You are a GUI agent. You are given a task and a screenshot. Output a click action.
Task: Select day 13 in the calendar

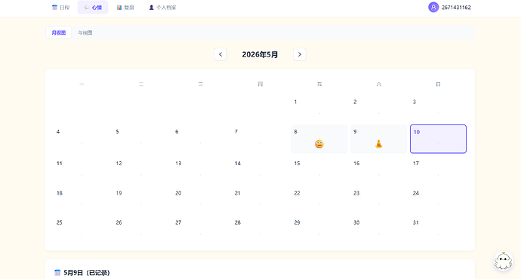click(200, 170)
